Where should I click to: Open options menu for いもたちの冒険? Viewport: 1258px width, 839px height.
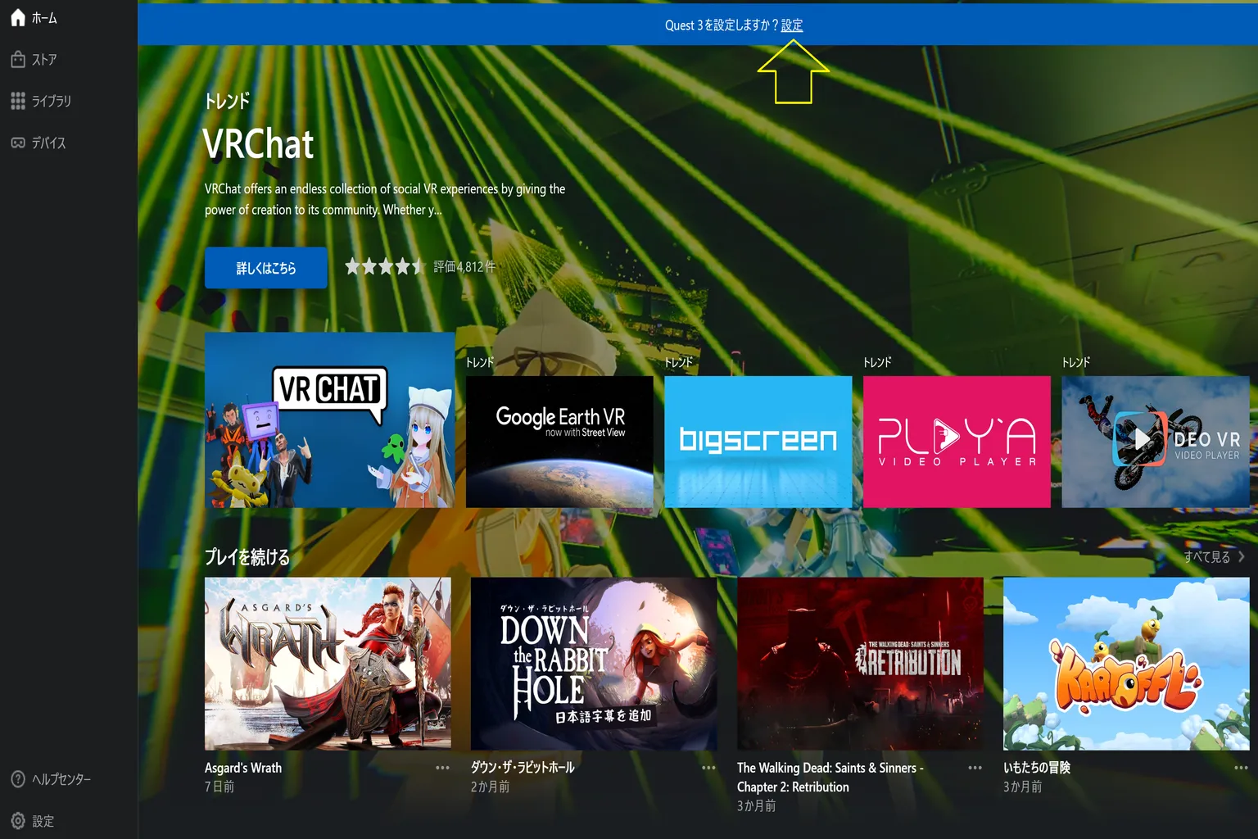pos(1241,768)
